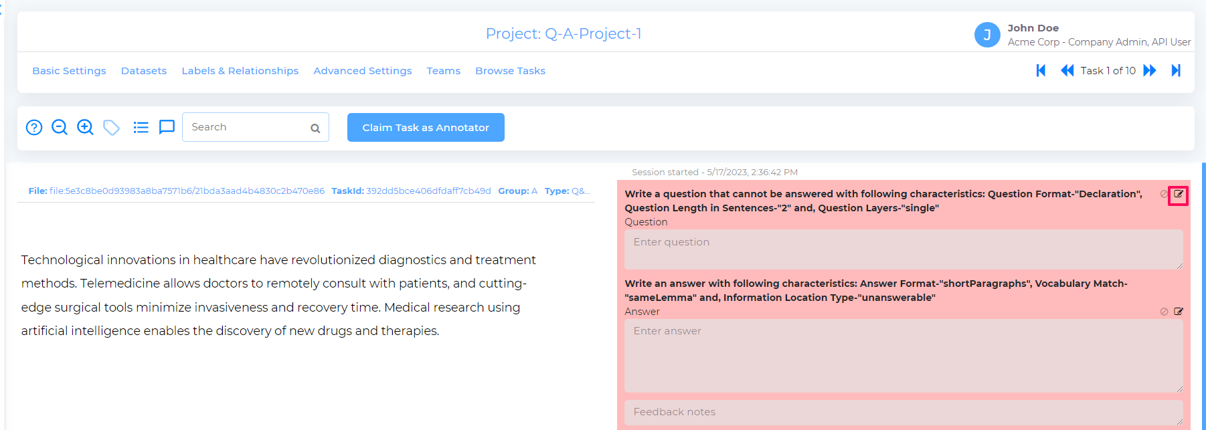Open the list view icon in the toolbar

pyautogui.click(x=141, y=127)
